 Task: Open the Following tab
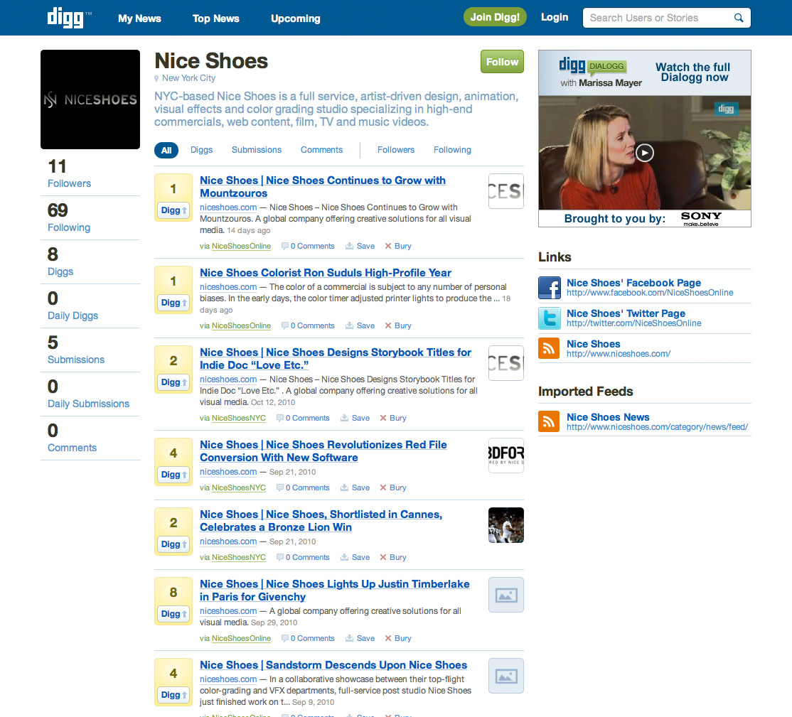pos(453,150)
